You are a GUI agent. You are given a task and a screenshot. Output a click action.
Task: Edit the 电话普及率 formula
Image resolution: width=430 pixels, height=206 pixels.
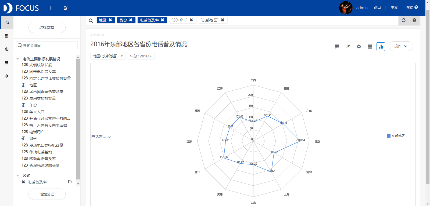70,182
